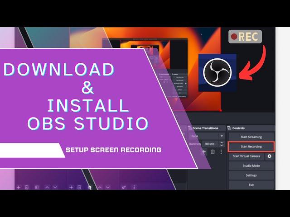Add a transition with the plus icon
The image size is (290, 217).
click(x=204, y=152)
